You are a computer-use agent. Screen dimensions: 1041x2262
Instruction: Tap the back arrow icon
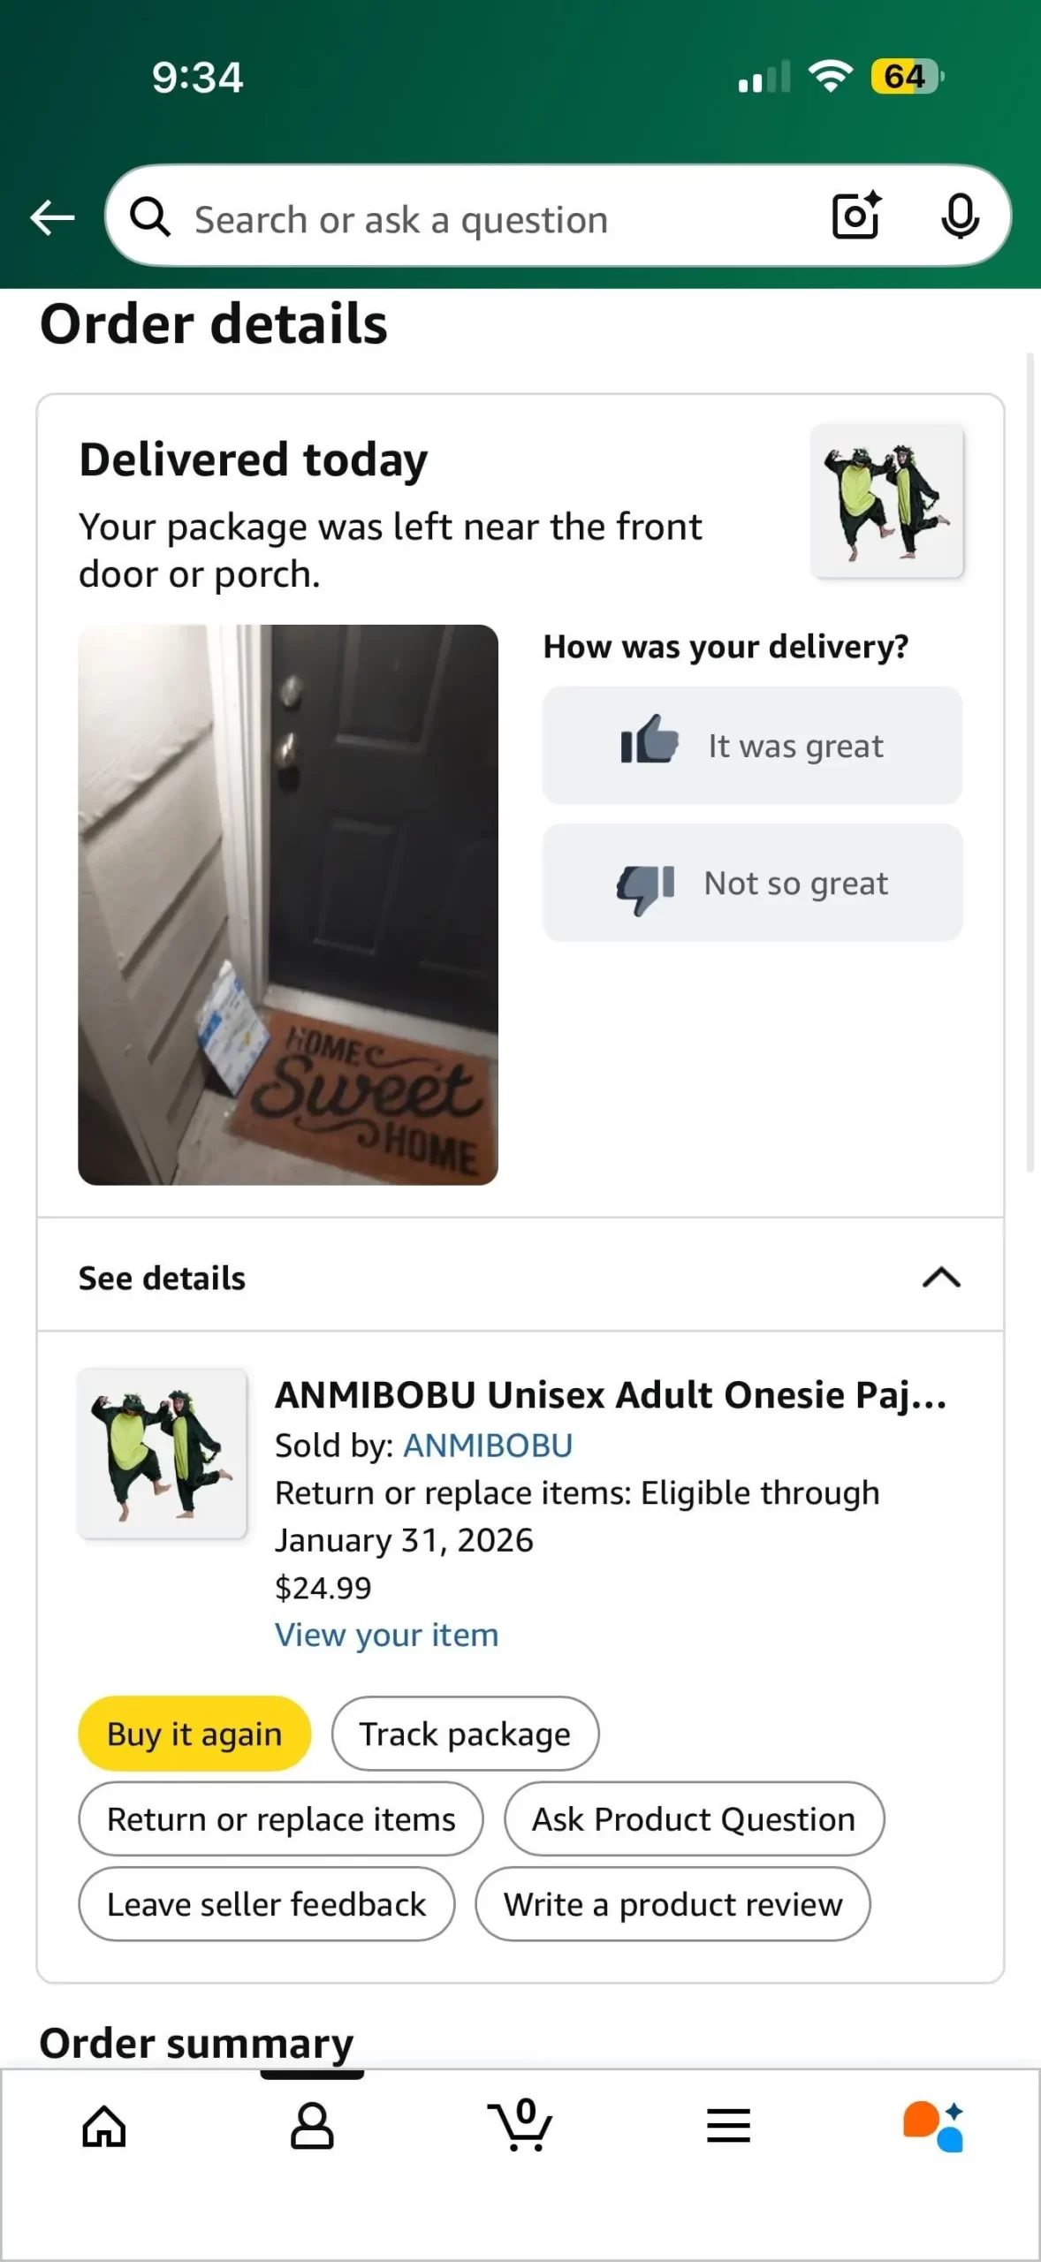(x=52, y=217)
